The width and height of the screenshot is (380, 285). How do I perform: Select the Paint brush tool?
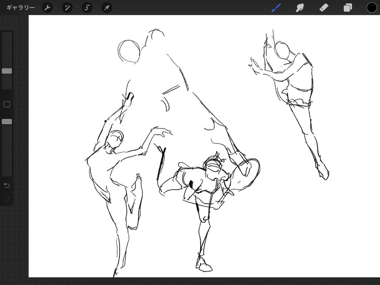[x=275, y=7]
